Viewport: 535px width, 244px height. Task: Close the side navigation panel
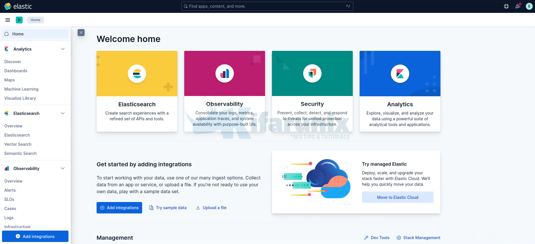click(81, 33)
